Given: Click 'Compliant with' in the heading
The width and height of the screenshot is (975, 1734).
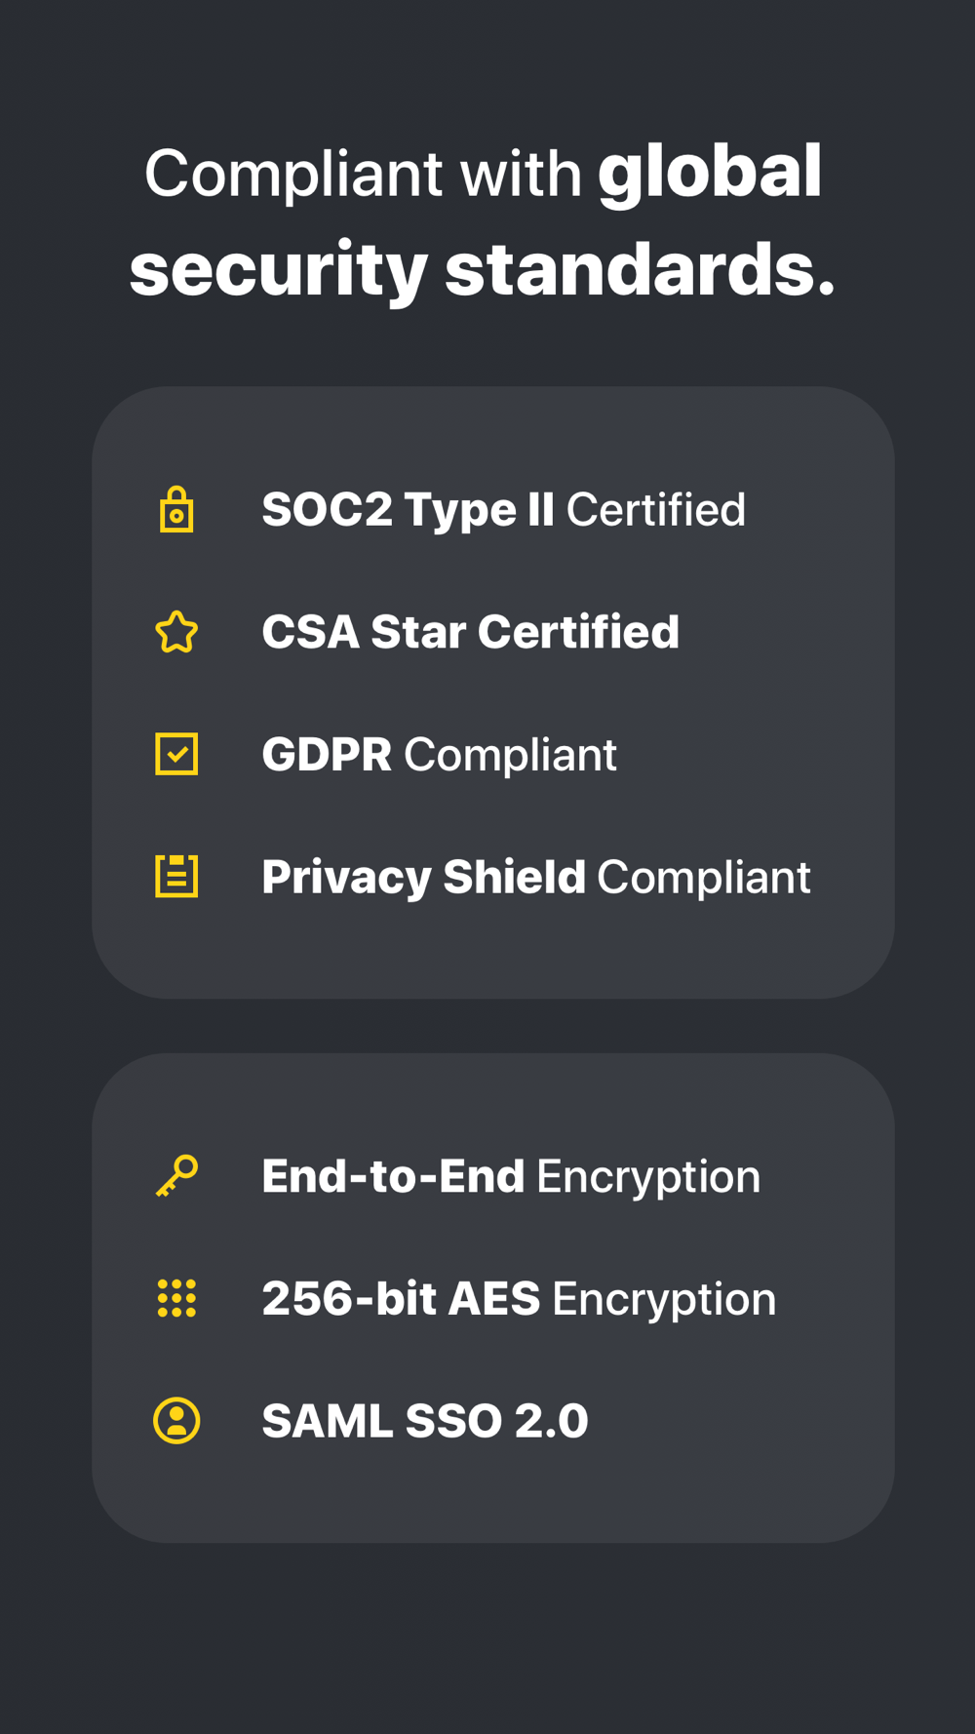Looking at the screenshot, I should 363,175.
